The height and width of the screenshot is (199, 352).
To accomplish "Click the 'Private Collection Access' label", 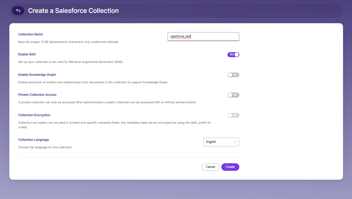I will (37, 95).
